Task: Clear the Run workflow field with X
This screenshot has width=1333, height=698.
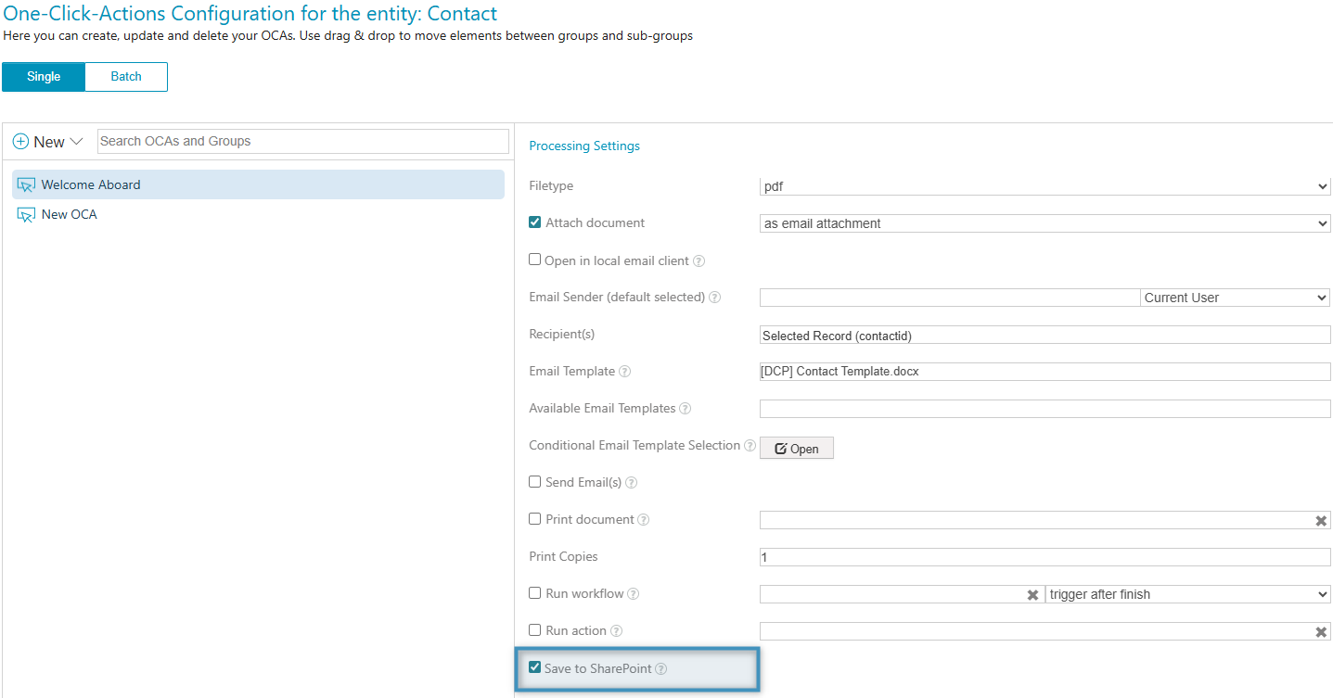Action: pos(1032,595)
